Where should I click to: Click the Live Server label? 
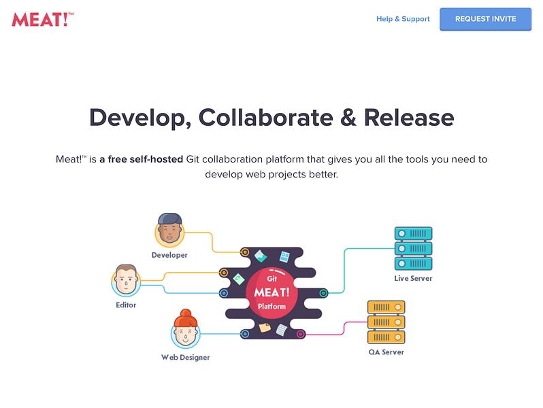coord(413,278)
